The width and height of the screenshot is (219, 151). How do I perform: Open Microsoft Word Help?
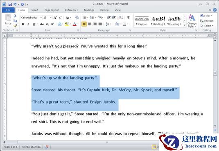(x=214, y=10)
